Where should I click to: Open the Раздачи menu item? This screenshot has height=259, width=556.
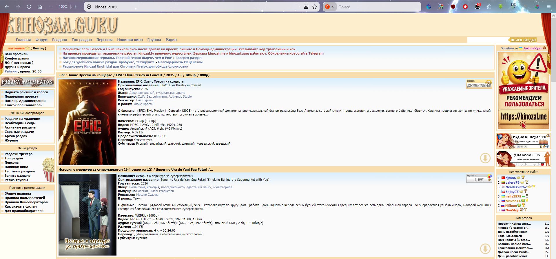point(59,40)
